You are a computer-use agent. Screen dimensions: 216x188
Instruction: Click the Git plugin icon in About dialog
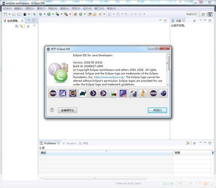point(93,93)
